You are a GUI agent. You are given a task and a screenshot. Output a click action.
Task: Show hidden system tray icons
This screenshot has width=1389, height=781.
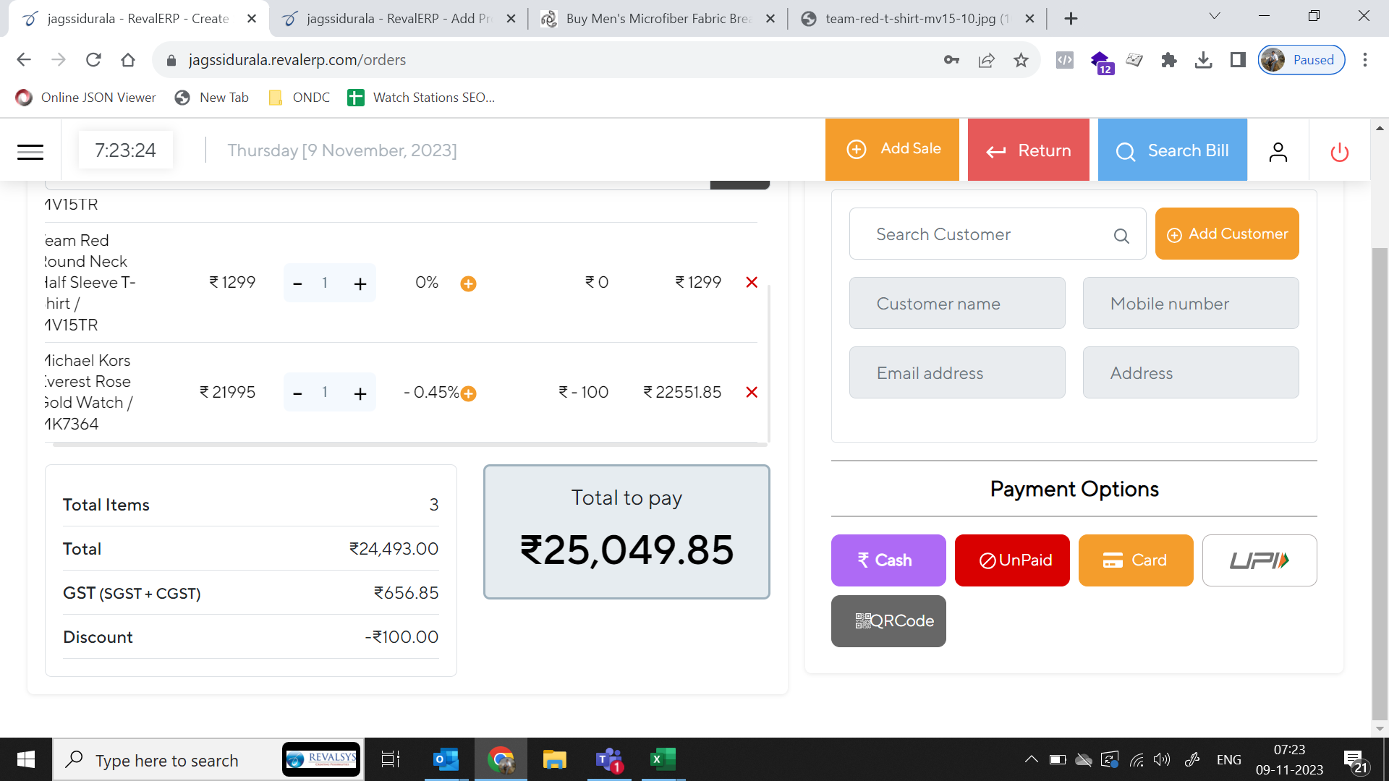(1031, 759)
